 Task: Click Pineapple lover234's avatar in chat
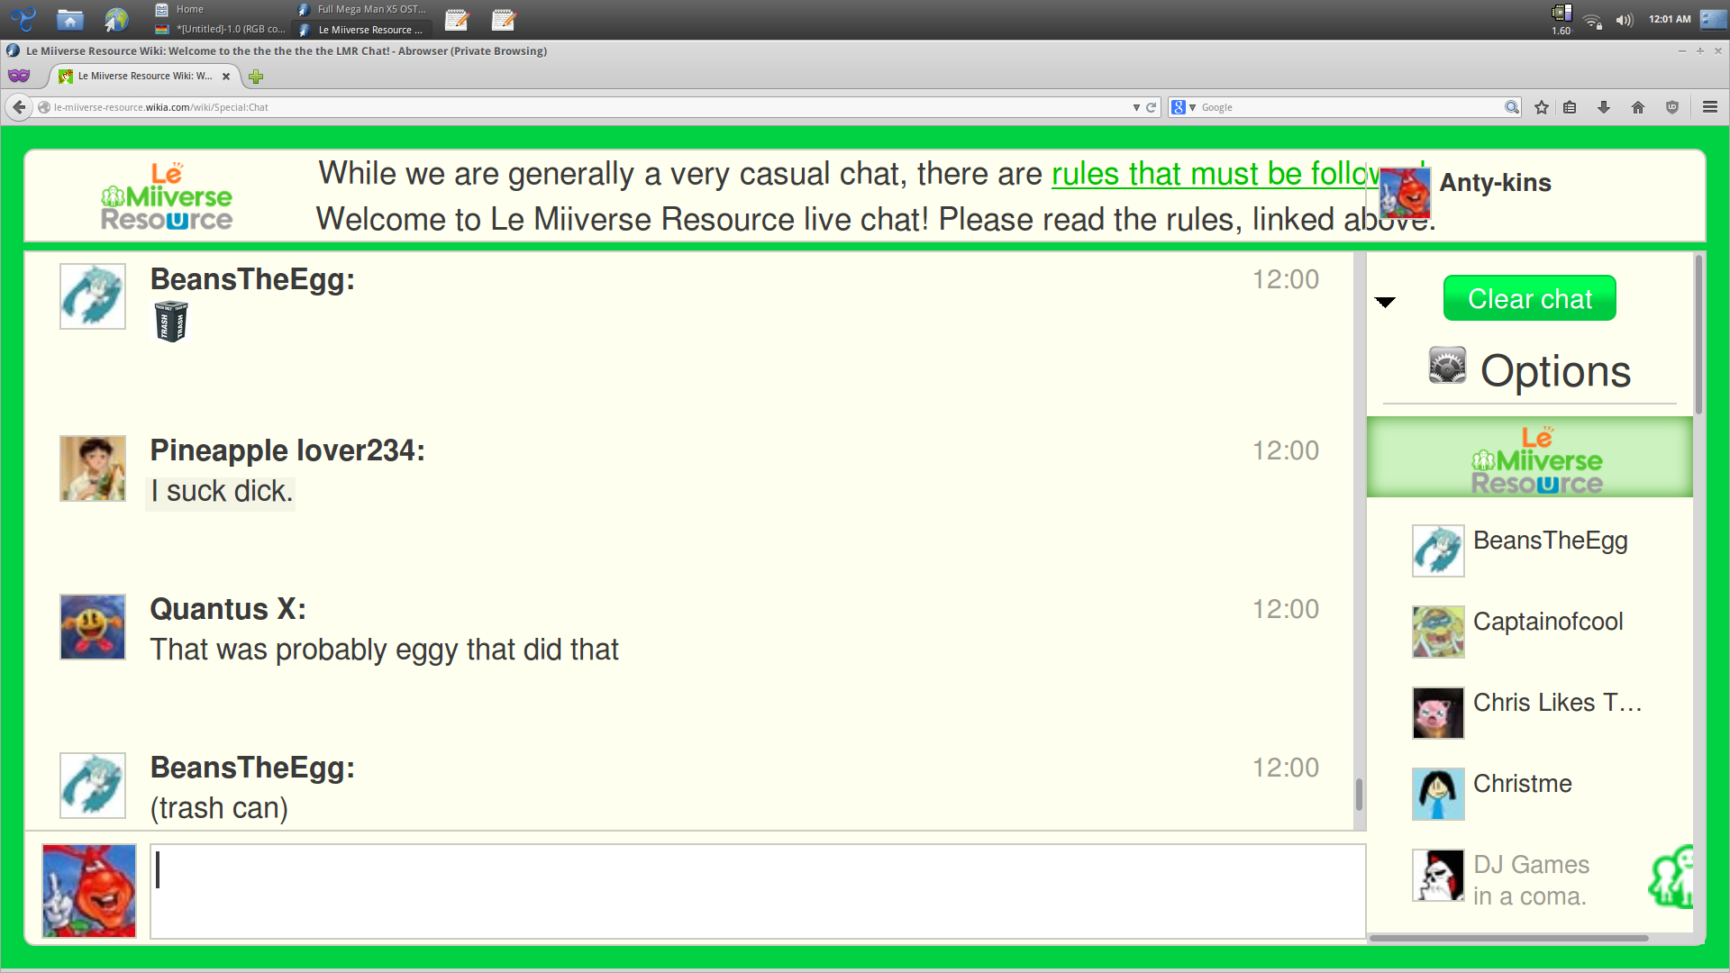[x=93, y=468]
